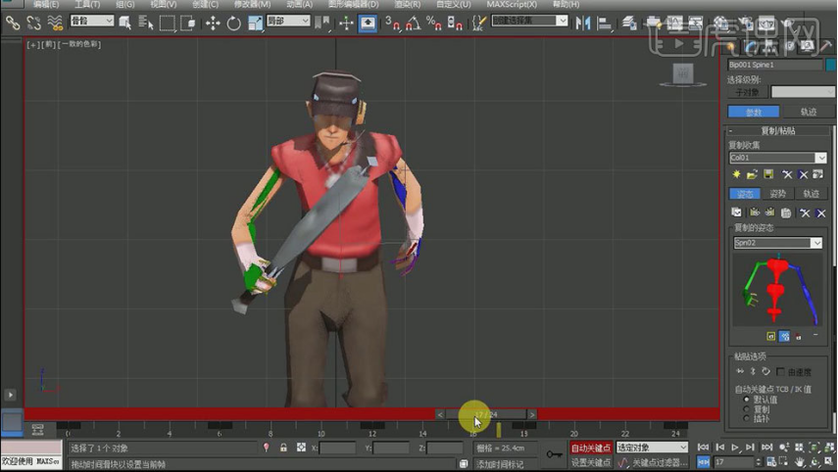Image resolution: width=838 pixels, height=472 pixels.
Task: Open Select by Name list icon
Action: click(x=145, y=23)
